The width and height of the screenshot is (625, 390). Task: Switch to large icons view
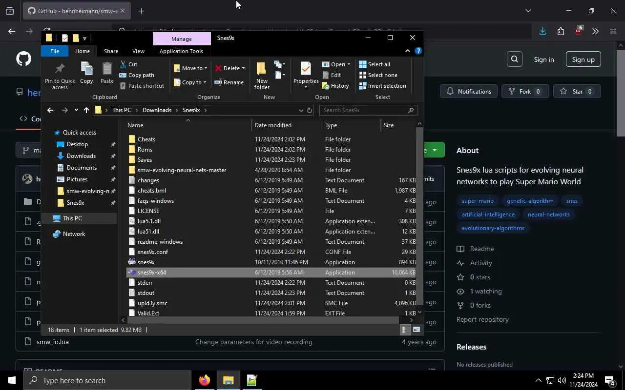(x=416, y=330)
